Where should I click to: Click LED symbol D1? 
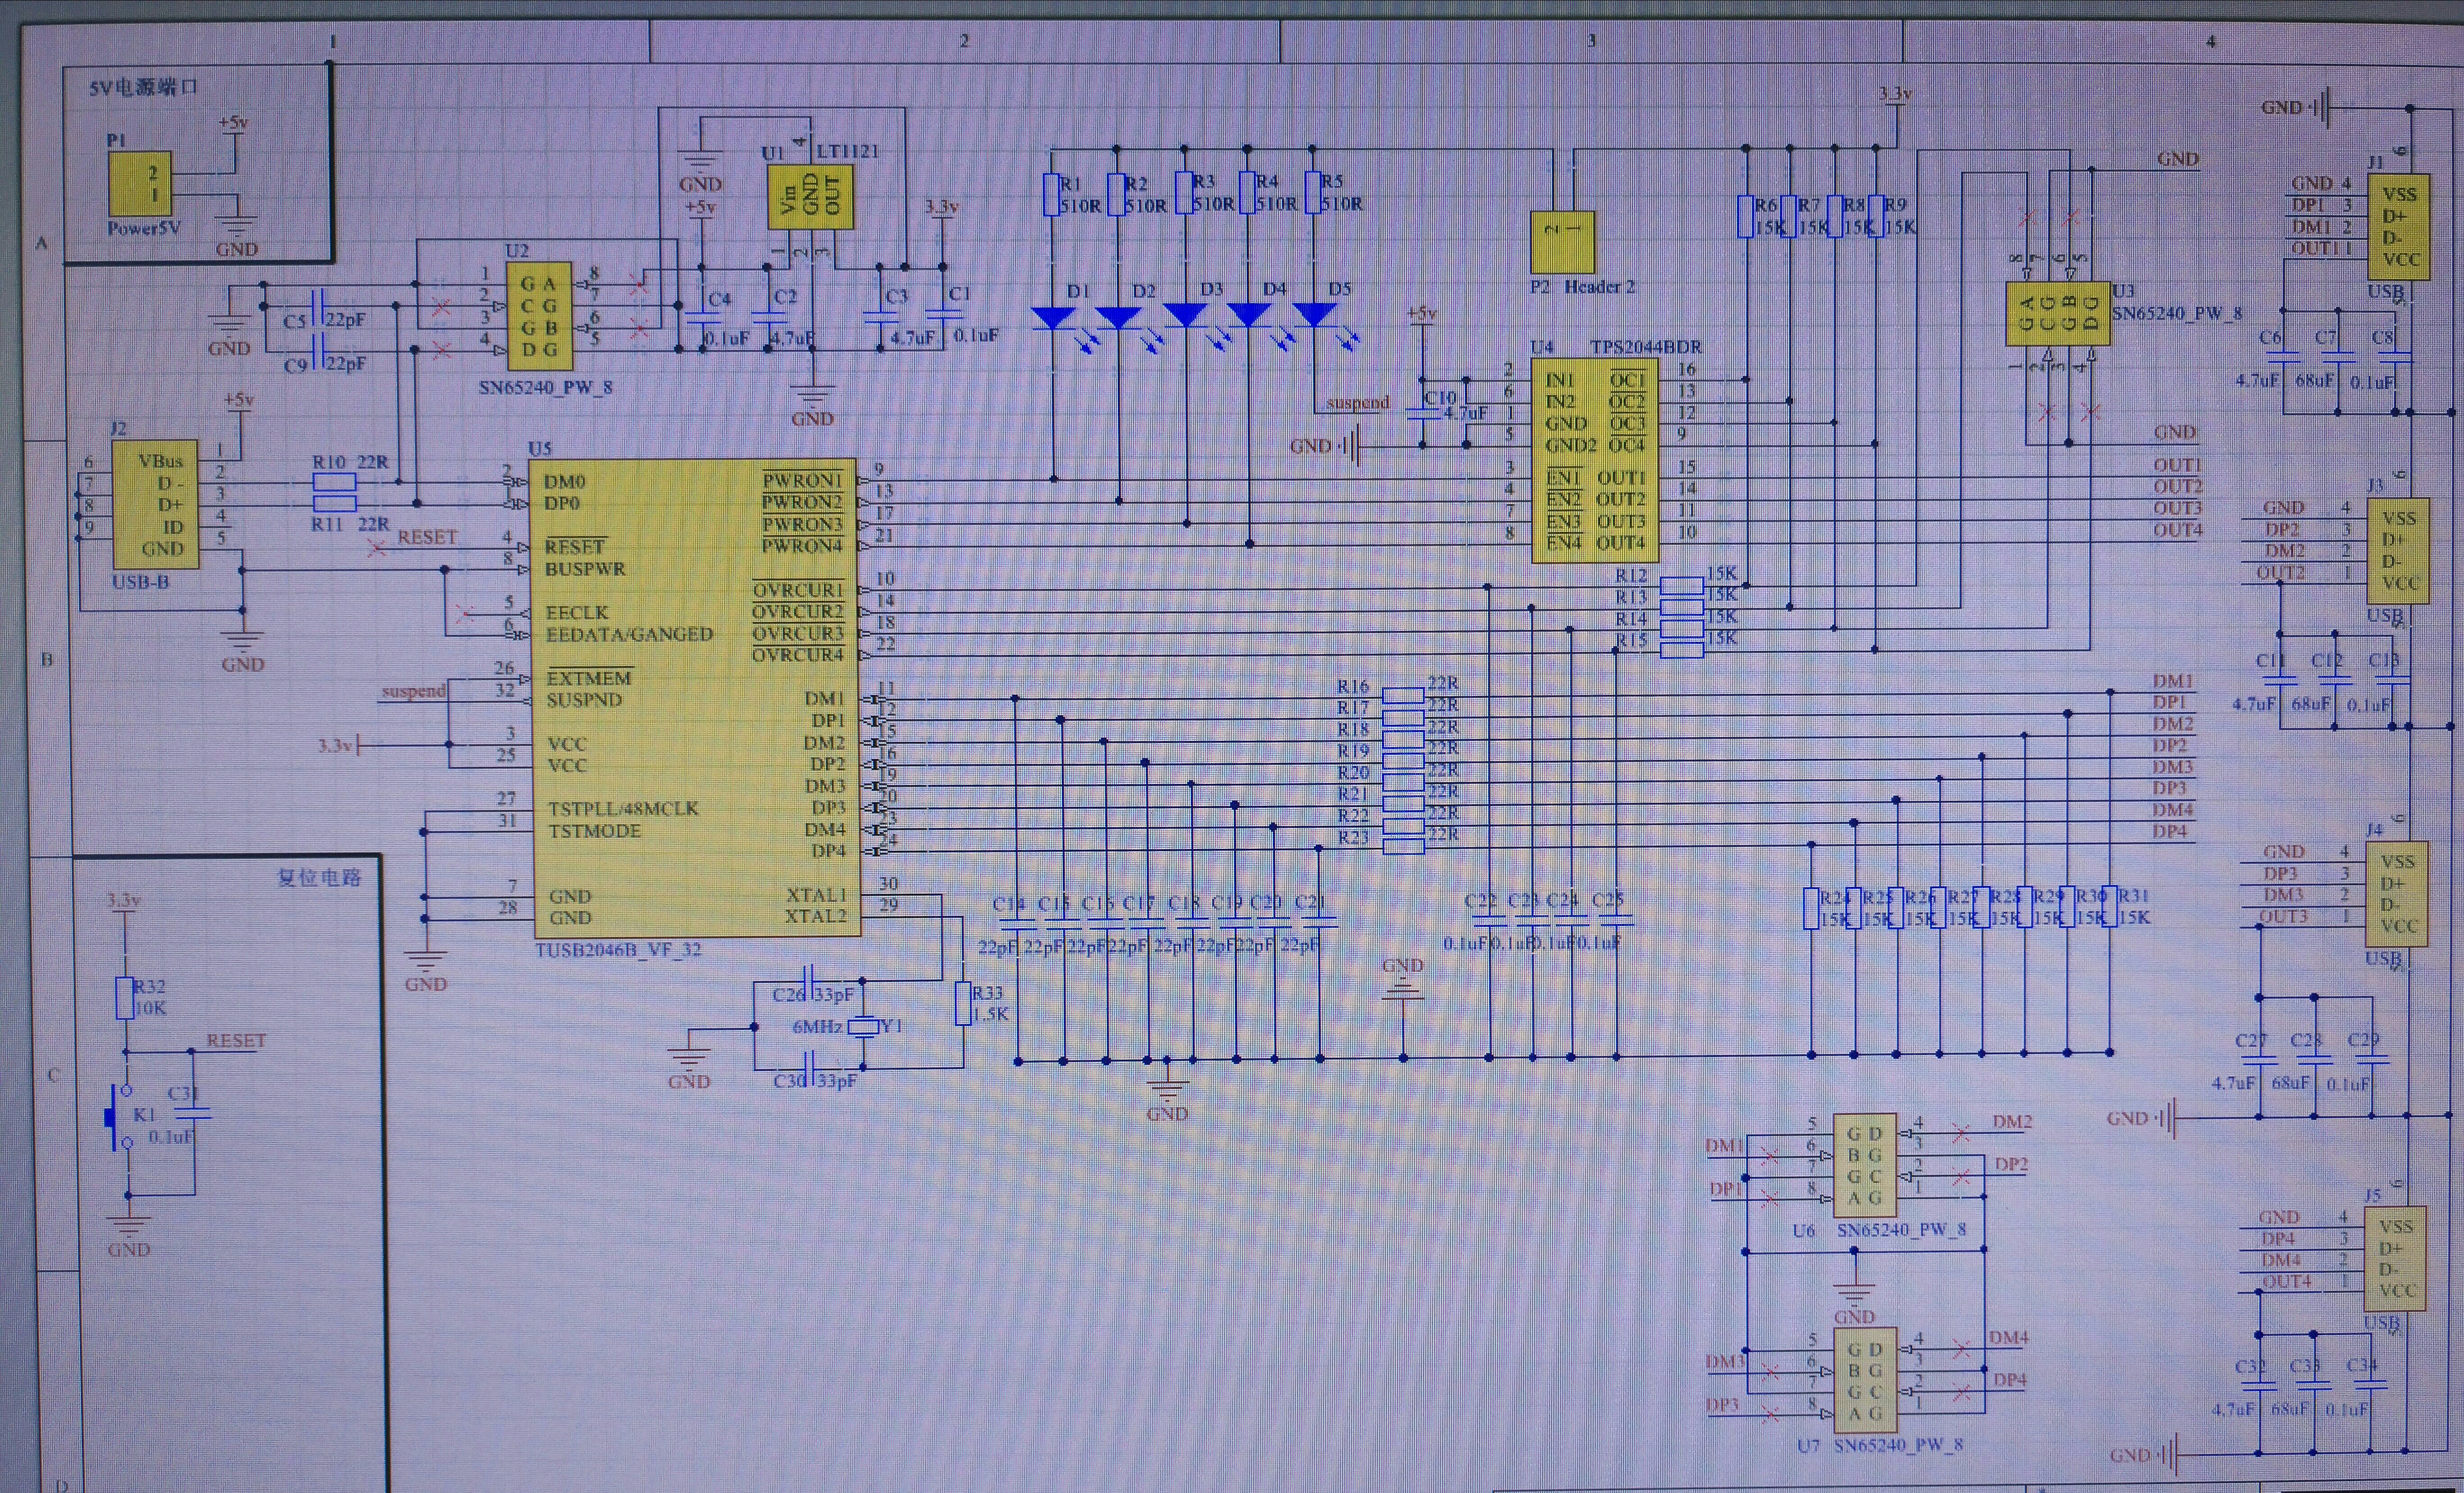[x=1053, y=318]
